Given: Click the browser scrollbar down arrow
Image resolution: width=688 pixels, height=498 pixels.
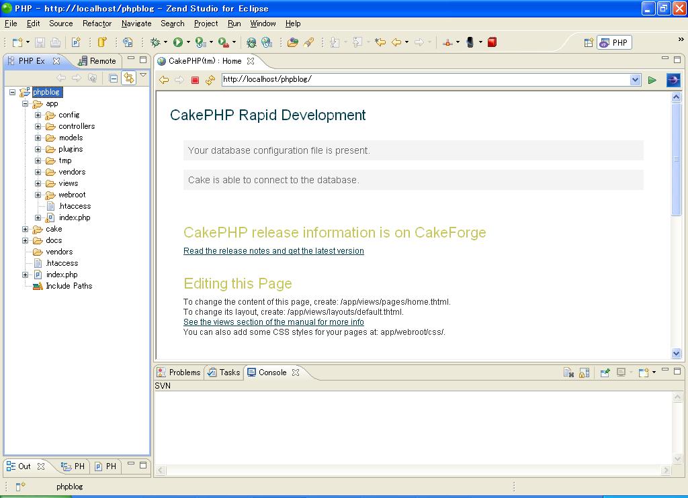Looking at the screenshot, I should (x=676, y=353).
